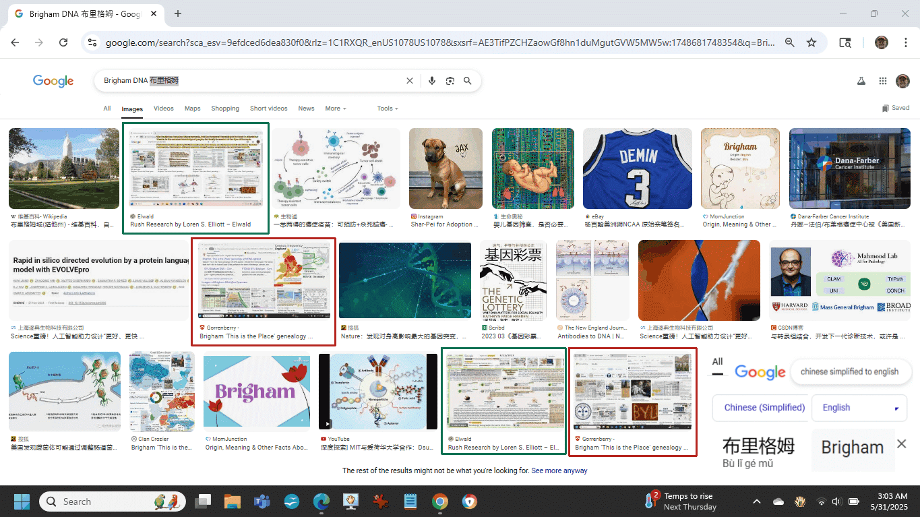This screenshot has height=517, width=920.
Task: Launch Microsoft Teams from the taskbar
Action: coord(262,501)
